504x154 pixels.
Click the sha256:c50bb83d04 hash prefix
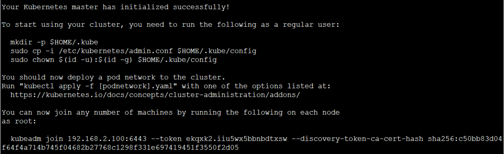pos(465,139)
